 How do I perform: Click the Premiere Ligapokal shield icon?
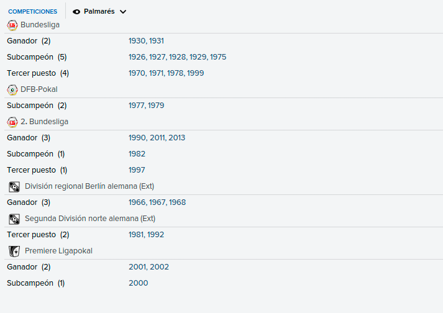click(14, 251)
